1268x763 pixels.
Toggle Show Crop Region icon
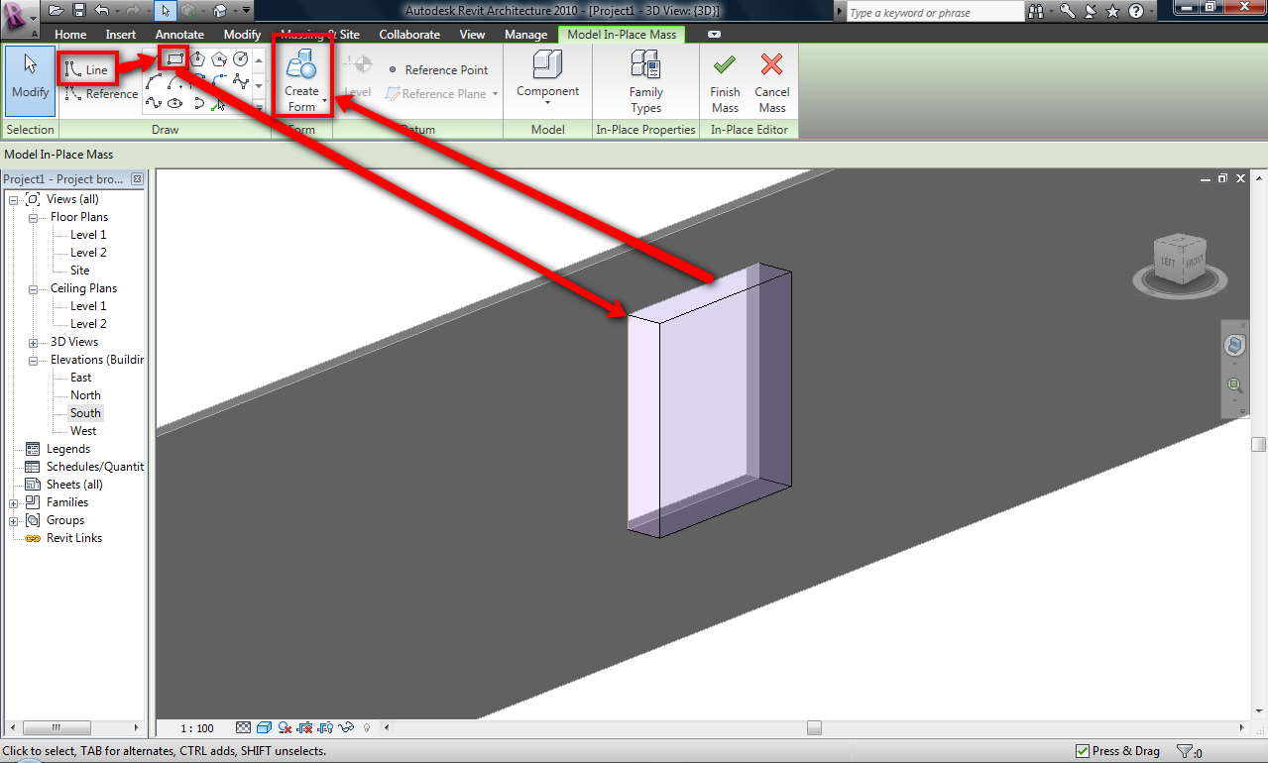point(327,727)
